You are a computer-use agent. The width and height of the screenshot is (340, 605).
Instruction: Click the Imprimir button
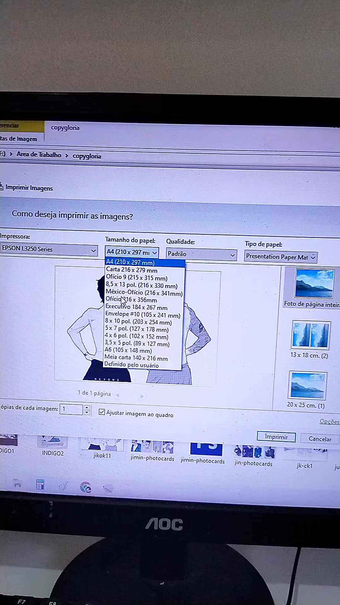[276, 437]
